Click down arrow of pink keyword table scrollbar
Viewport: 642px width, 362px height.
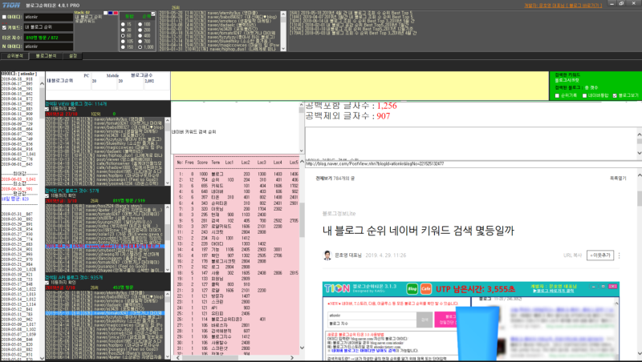click(303, 348)
